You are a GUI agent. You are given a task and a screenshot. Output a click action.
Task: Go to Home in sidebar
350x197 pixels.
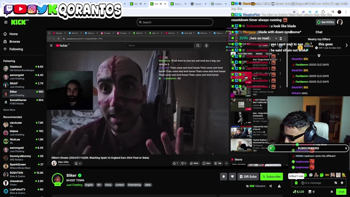pyautogui.click(x=11, y=34)
